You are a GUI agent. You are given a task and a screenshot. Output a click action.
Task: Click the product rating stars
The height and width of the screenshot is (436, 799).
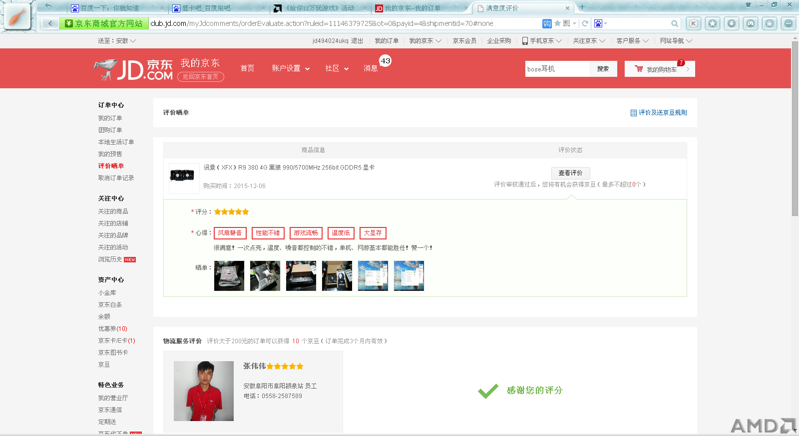pos(231,212)
